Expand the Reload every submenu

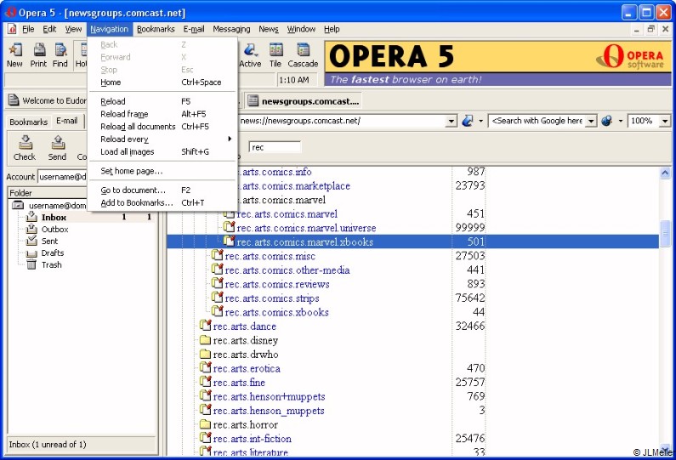162,139
